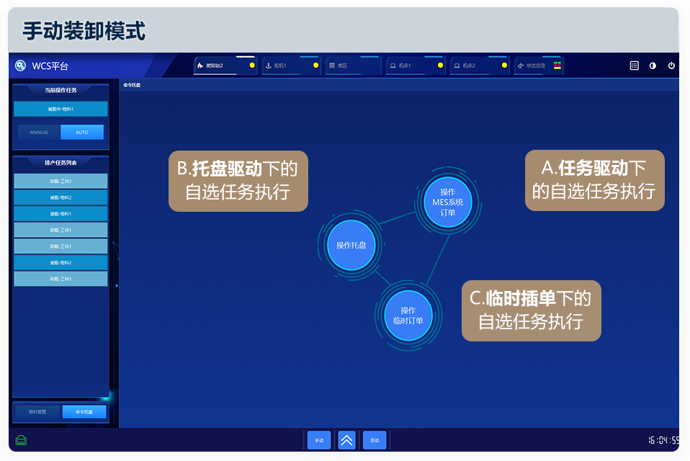
Task: Click the green device icon at bottom left
Action: click(21, 440)
